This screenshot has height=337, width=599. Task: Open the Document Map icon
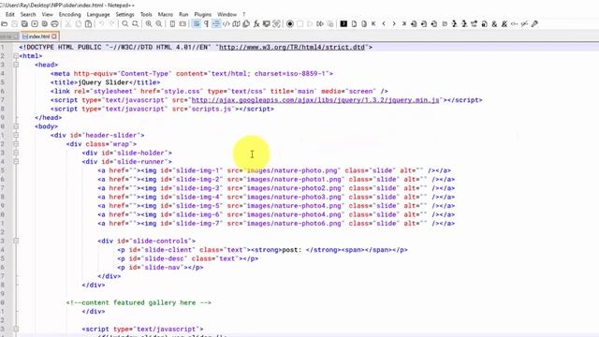click(237, 24)
